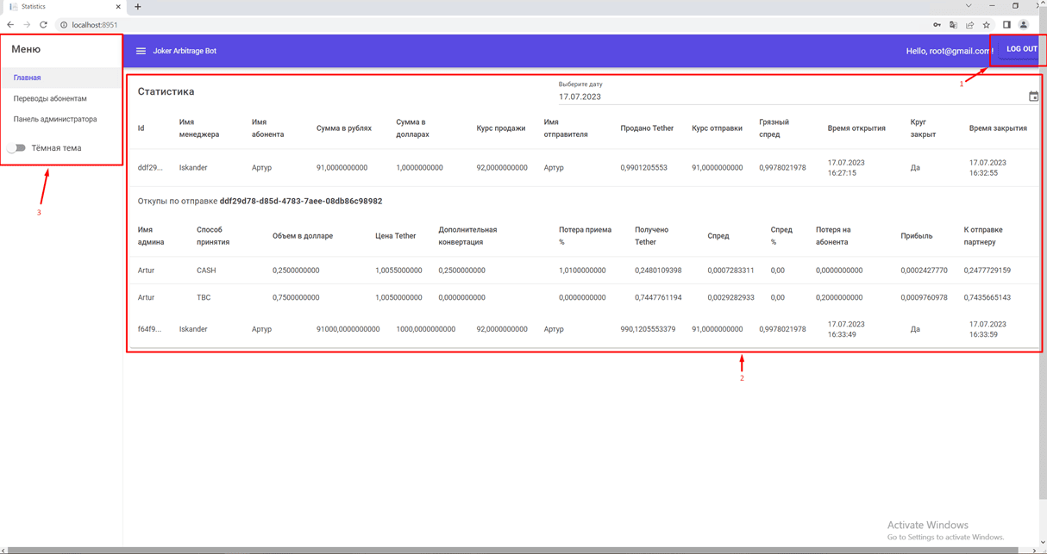Viewport: 1047px width, 554px height.
Task: Open the browser profile avatar icon
Action: [1023, 25]
